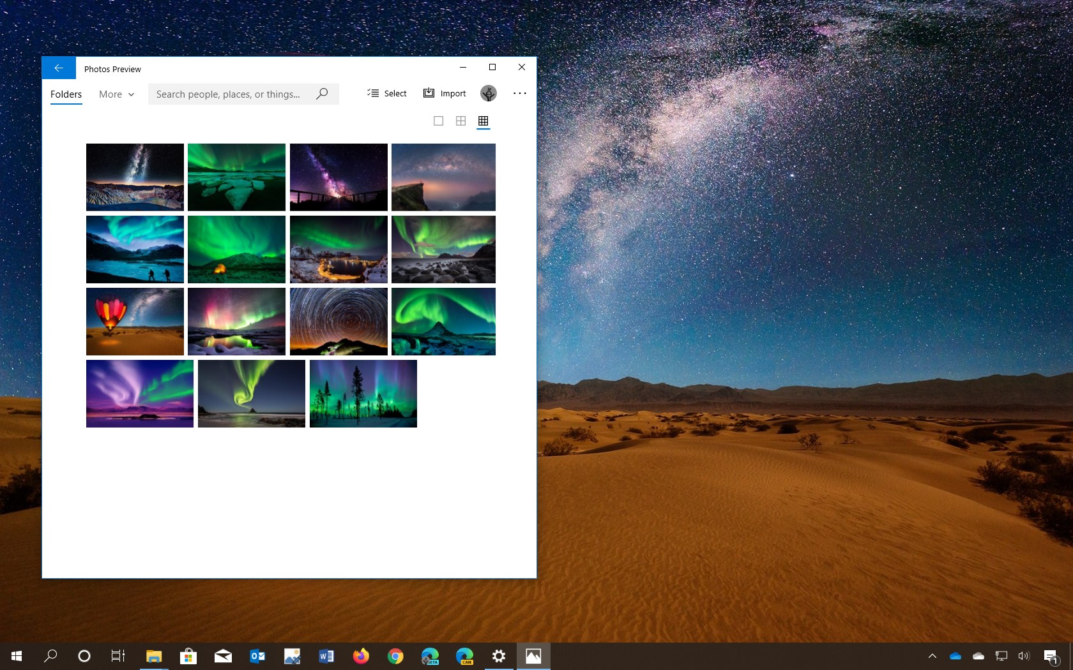Open Edge Beta from the taskbar
The image size is (1073, 670).
pyautogui.click(x=430, y=656)
